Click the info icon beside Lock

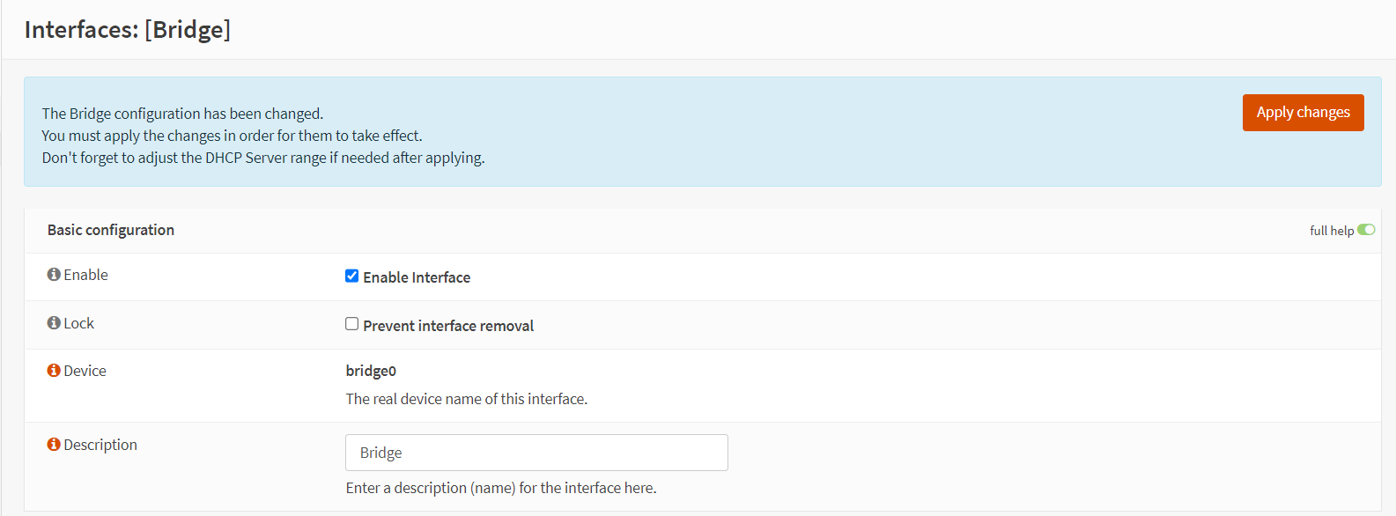[54, 323]
